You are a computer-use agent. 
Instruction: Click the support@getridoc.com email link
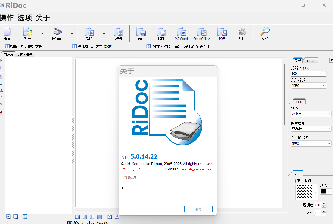pyautogui.click(x=196, y=170)
